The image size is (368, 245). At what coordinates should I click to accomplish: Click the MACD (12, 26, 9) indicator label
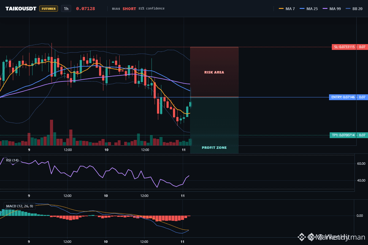click(19, 206)
